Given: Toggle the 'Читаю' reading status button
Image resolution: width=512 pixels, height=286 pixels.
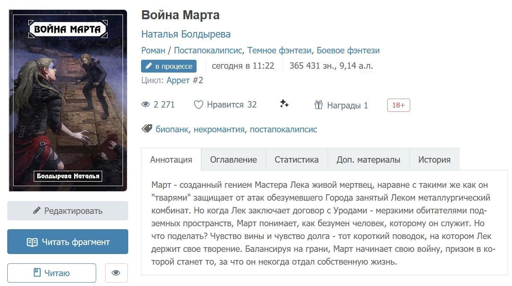Looking at the screenshot, I should click(x=52, y=273).
